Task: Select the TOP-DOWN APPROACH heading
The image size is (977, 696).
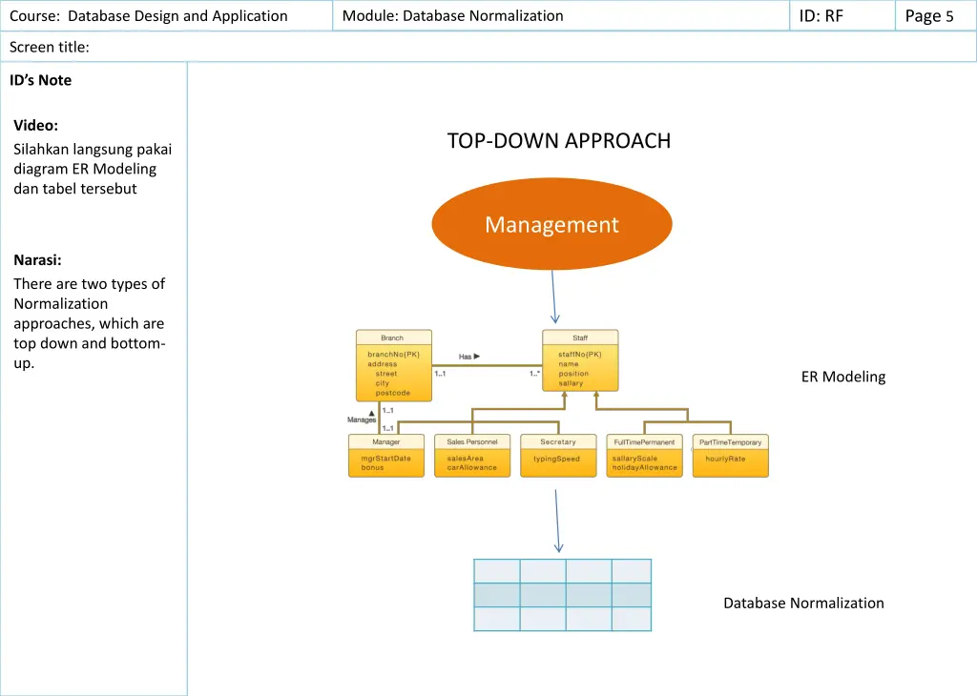Action: pyautogui.click(x=559, y=141)
